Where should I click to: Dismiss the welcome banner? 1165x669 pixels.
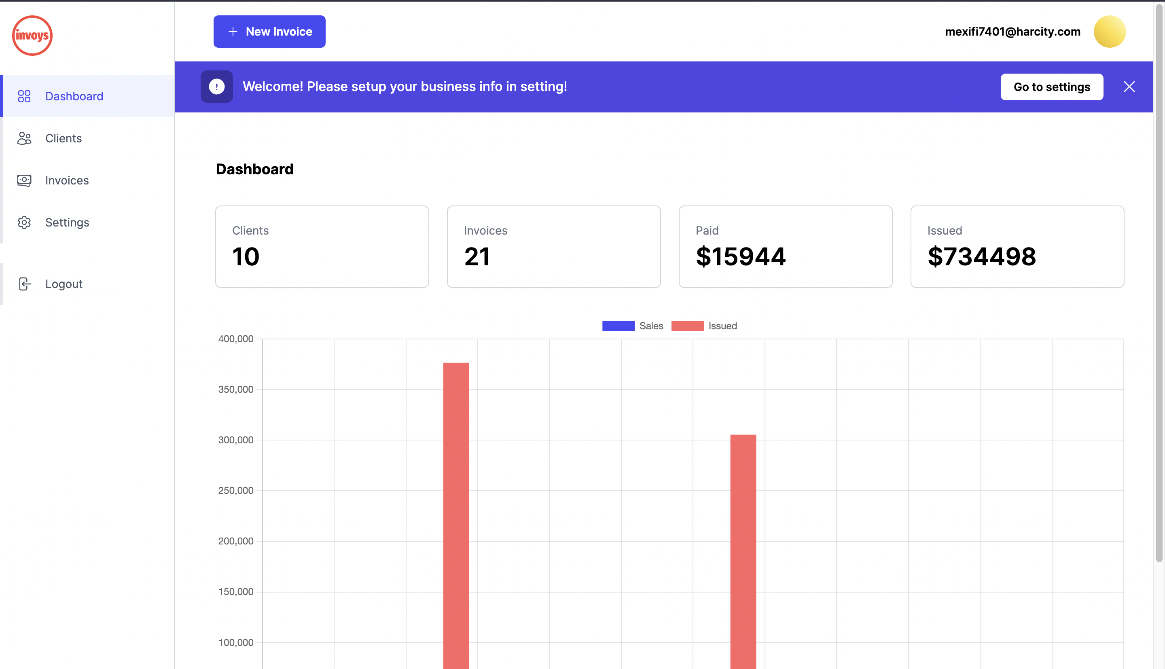pos(1129,87)
